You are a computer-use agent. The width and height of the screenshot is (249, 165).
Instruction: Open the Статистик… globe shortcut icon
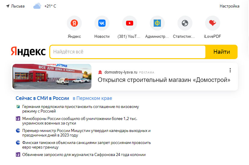185,23
